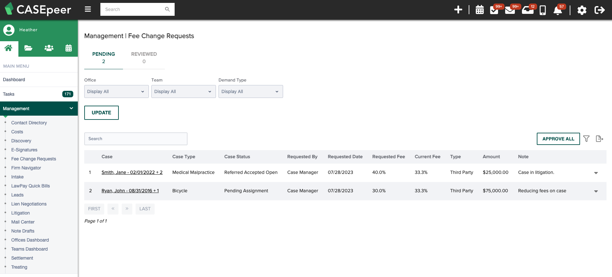Screen dimensions: 612x277
Task: Select the people group icon in sidebar
Action: 49,48
